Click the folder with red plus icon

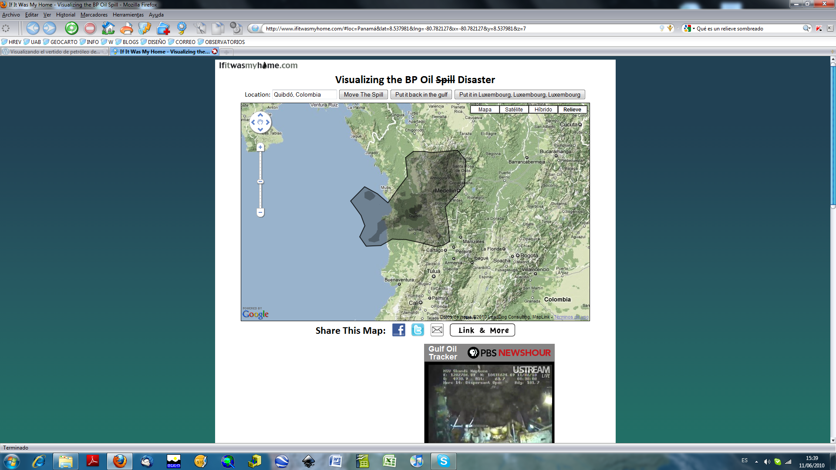click(x=163, y=28)
